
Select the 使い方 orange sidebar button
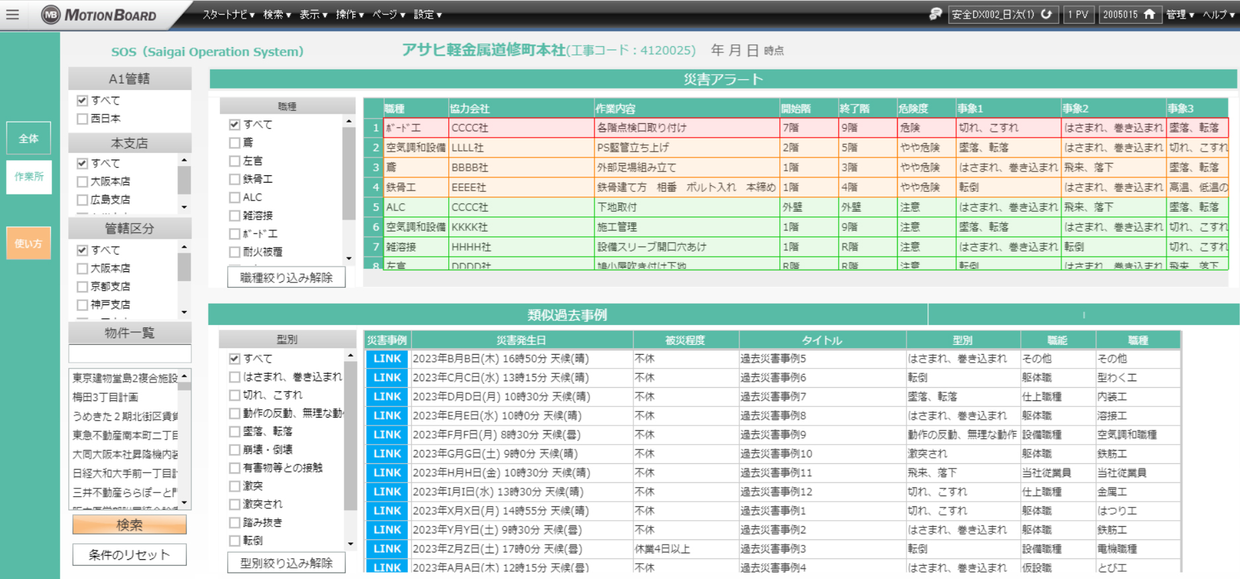pyautogui.click(x=28, y=244)
